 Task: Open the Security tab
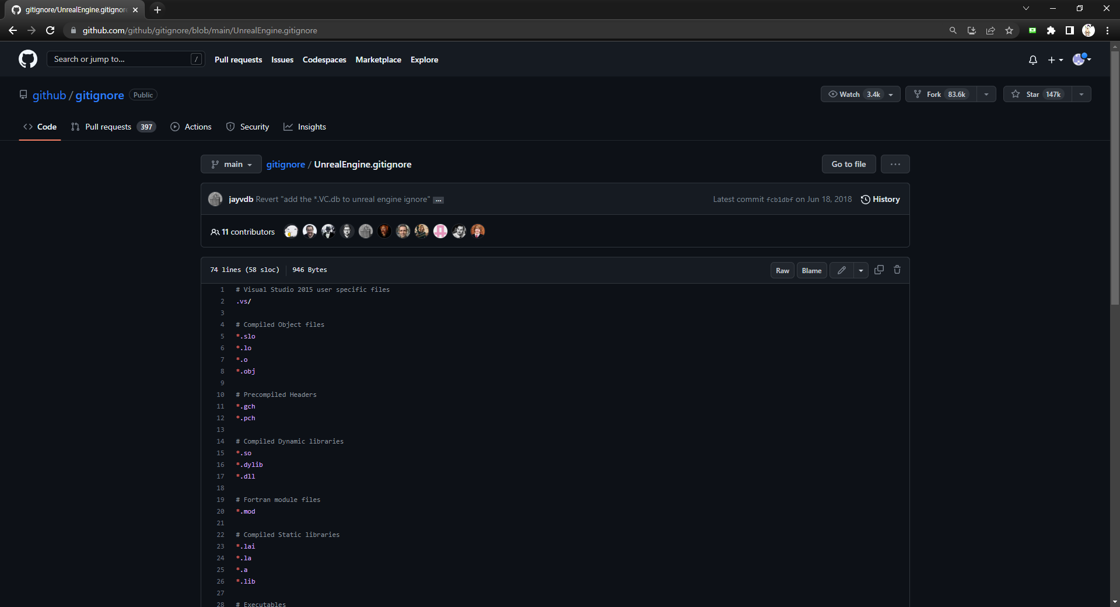(x=248, y=127)
